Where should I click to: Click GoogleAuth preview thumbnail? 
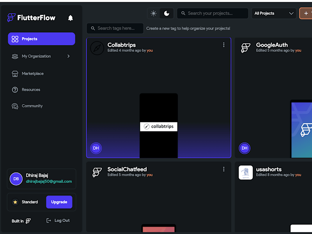[301, 129]
